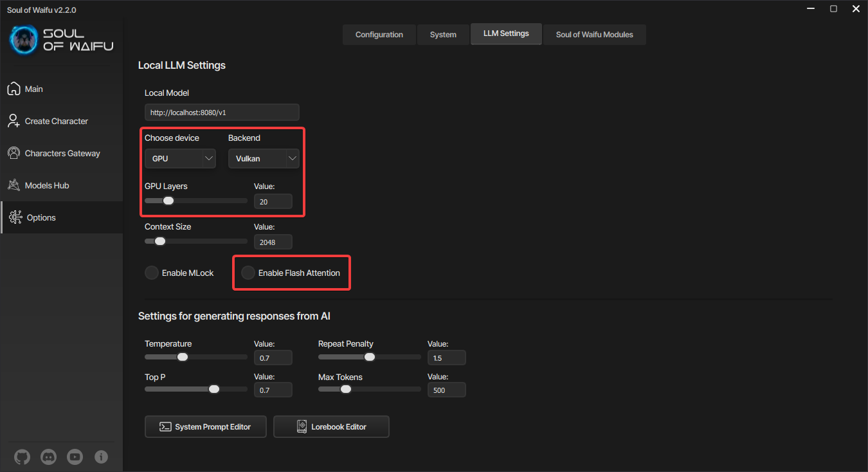The width and height of the screenshot is (868, 472).
Task: Open the Choose device dropdown
Action: pos(180,158)
